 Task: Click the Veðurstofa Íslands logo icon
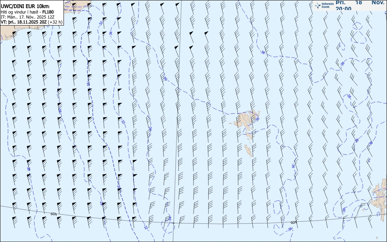click(x=318, y=5)
